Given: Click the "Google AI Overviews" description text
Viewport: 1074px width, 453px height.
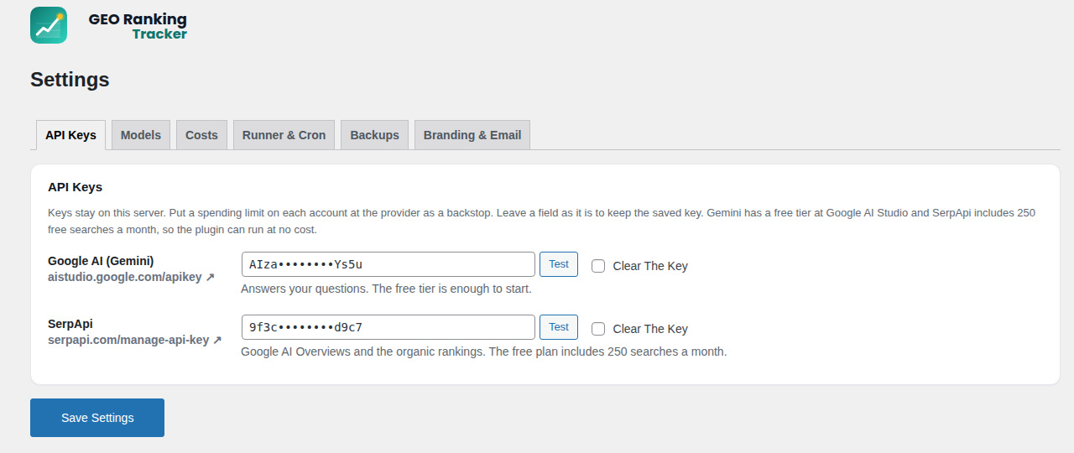Looking at the screenshot, I should (483, 351).
